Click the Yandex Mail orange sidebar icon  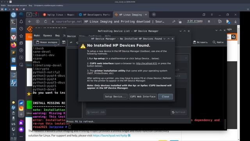21,108
